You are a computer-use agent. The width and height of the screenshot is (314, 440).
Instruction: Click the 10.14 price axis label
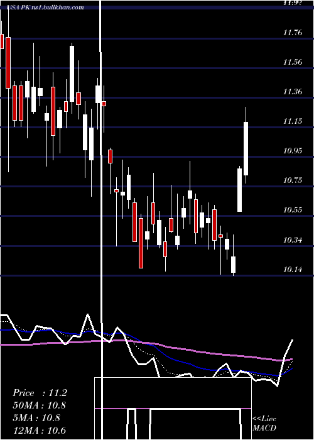coord(293,270)
